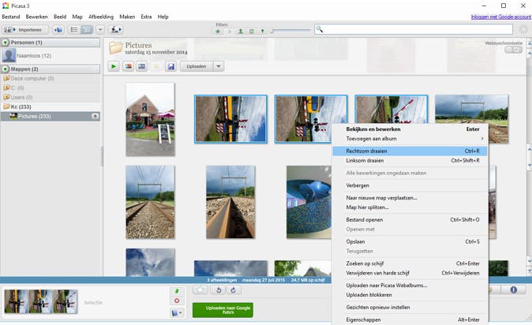Choose Opslaan in the context menu
Image resolution: width=532 pixels, height=325 pixels.
(x=410, y=241)
